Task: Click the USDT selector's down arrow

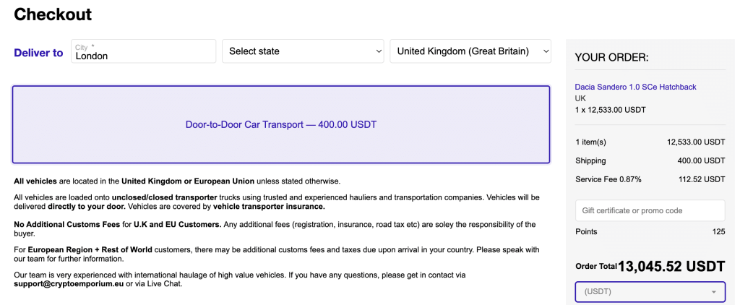Action: click(x=714, y=292)
